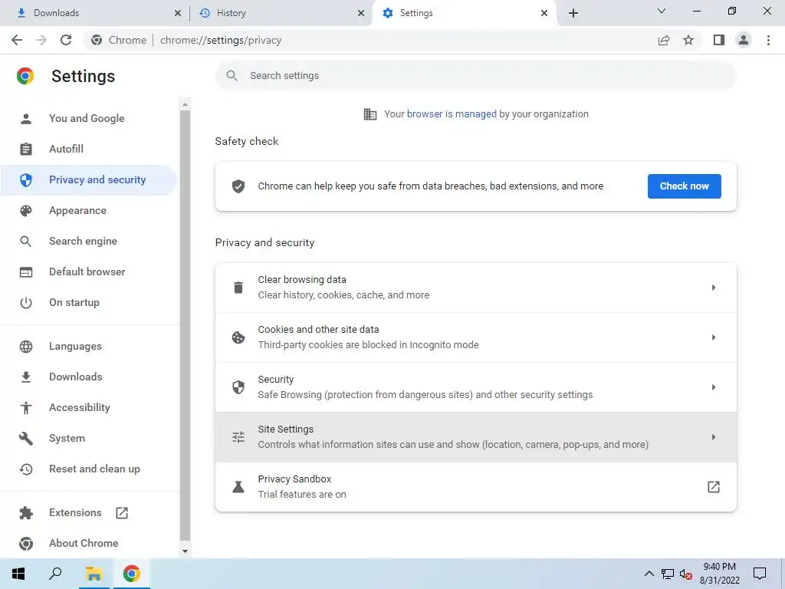Open Default browser settings
Screen dimensions: 785x589
click(88, 271)
